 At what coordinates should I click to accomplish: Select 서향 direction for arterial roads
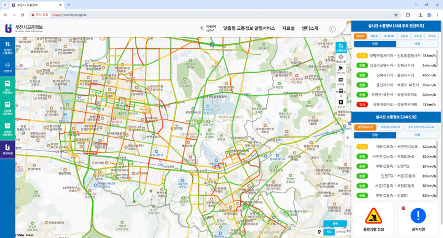tap(417, 44)
